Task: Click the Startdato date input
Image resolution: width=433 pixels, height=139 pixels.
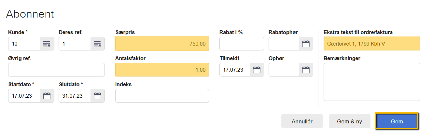Action: coord(24,96)
